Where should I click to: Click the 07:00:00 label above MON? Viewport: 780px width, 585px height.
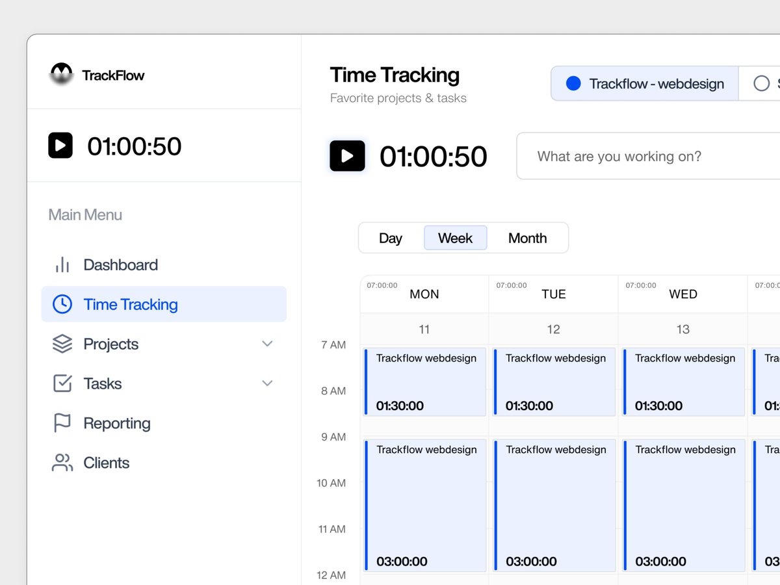382,285
